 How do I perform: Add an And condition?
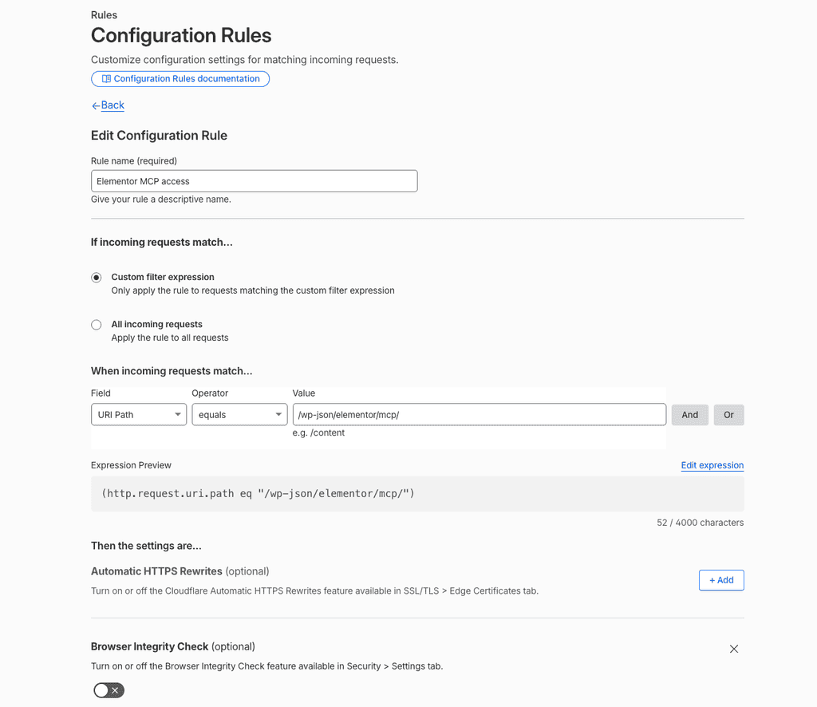690,415
